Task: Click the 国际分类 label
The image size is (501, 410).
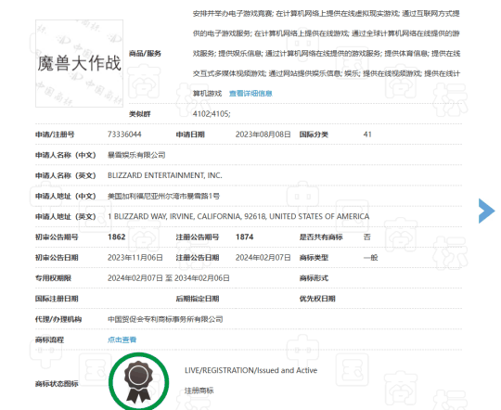Action: click(314, 135)
